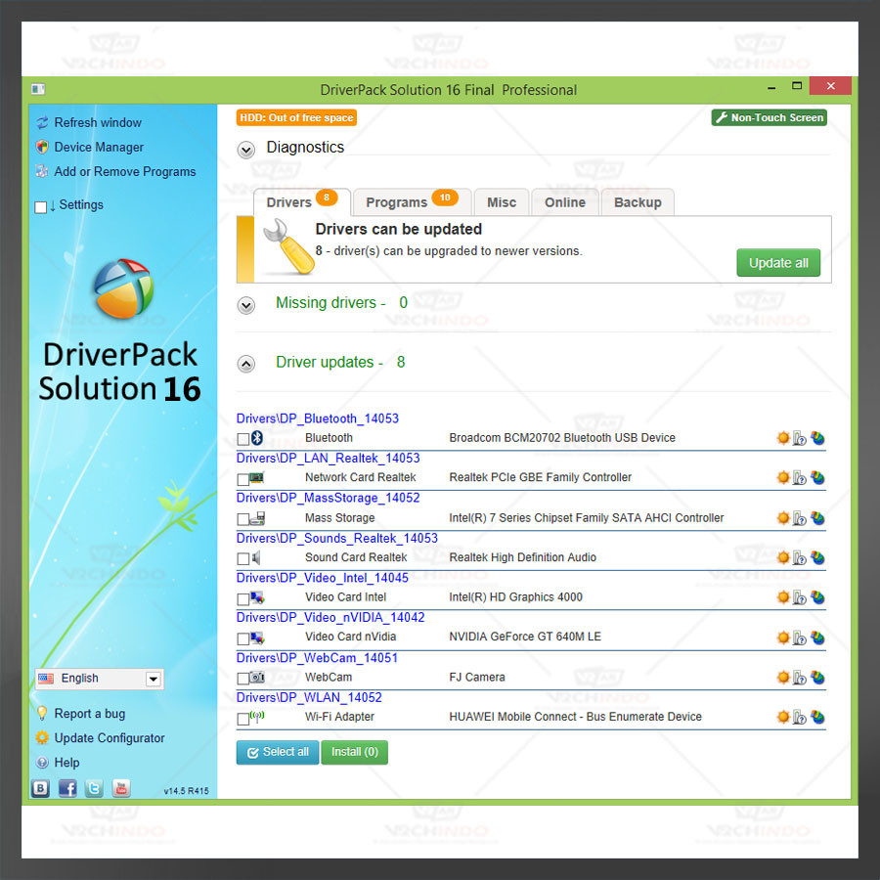Click the VK social icon

click(40, 788)
